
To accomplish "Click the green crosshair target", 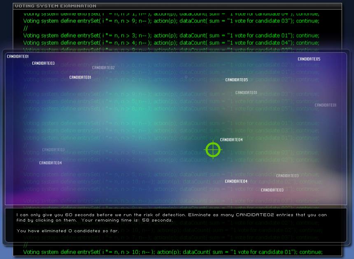I will [x=213, y=150].
